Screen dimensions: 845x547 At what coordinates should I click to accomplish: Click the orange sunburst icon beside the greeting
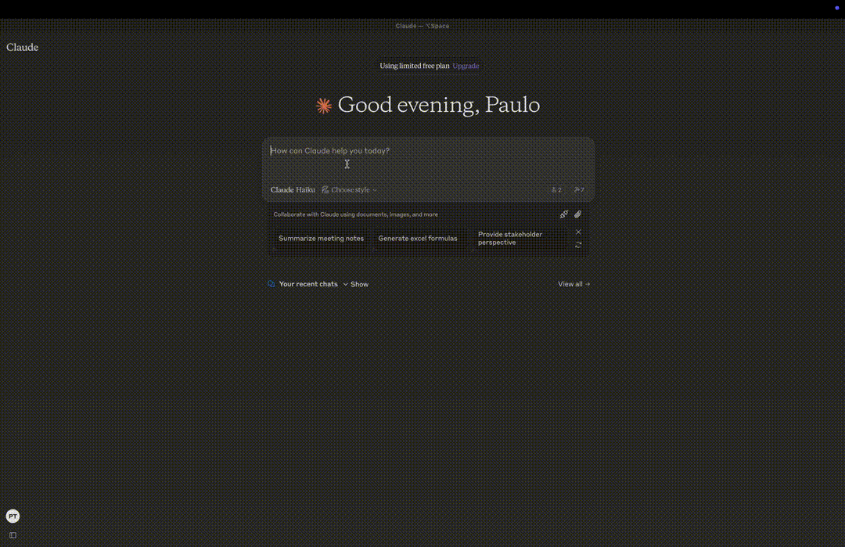[323, 104]
